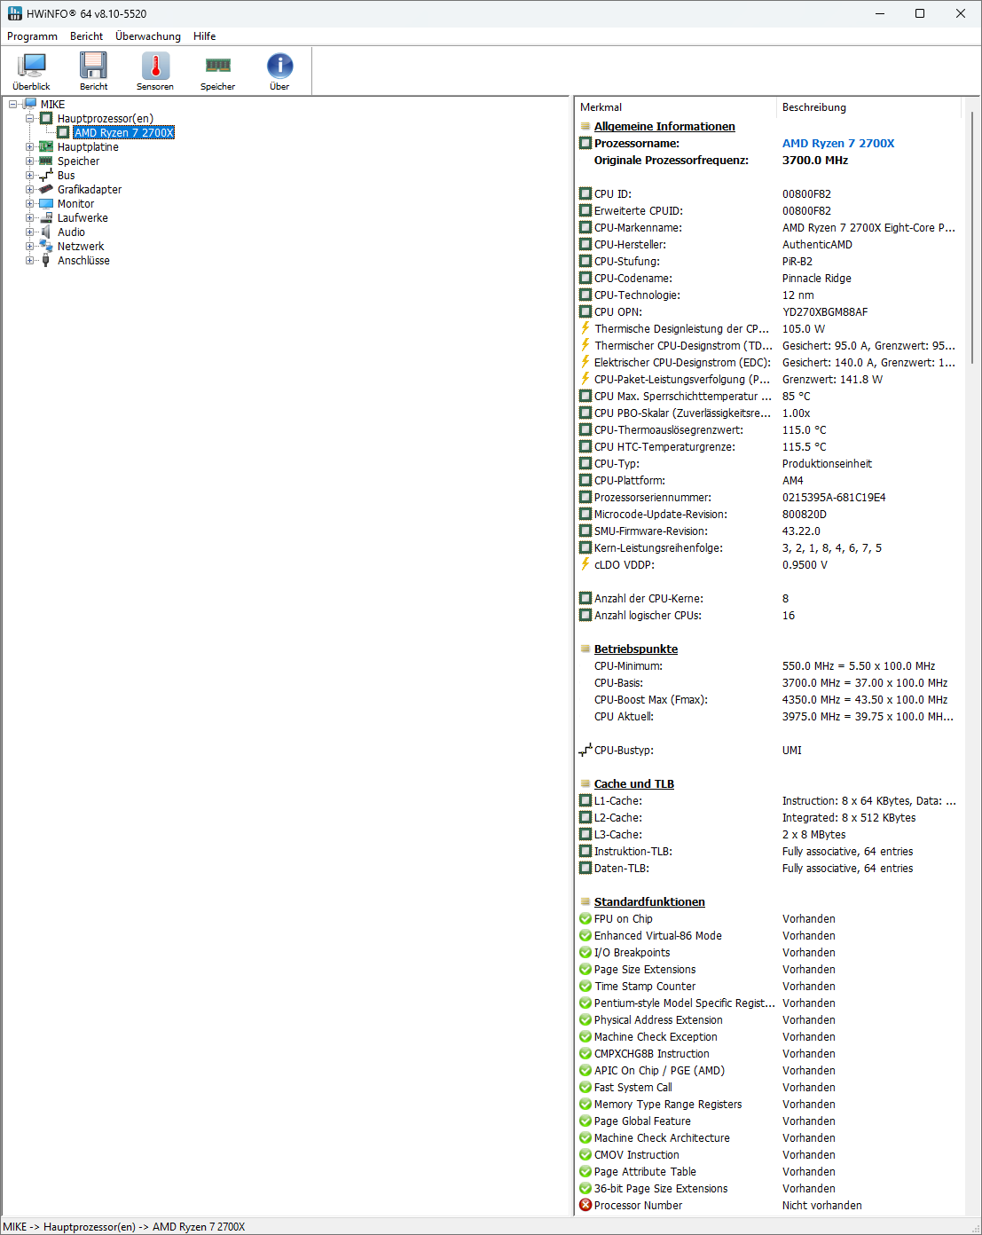Image resolution: width=982 pixels, height=1235 pixels.
Task: Expand the Grafikadapter tree node
Action: (x=29, y=190)
